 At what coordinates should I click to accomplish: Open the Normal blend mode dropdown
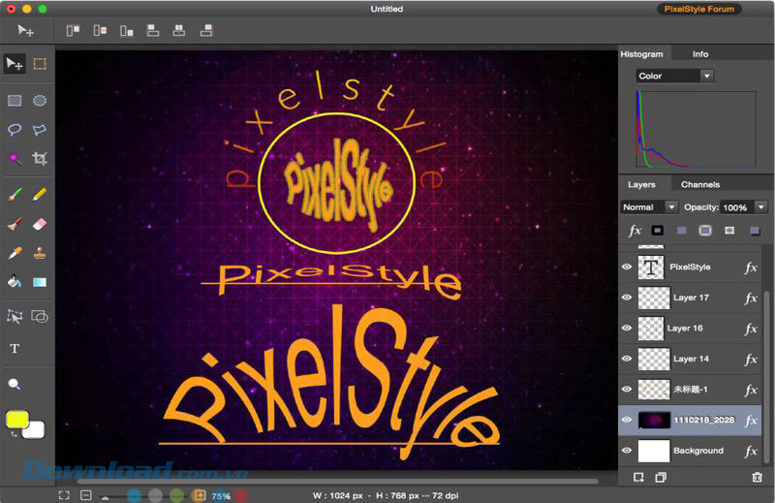[x=649, y=207]
